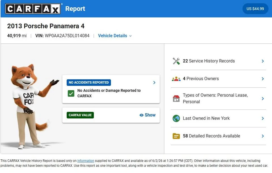Image resolution: width=272 pixels, height=173 pixels.
Task: Expand the Vehicle Details dropdown
Action: [115, 36]
